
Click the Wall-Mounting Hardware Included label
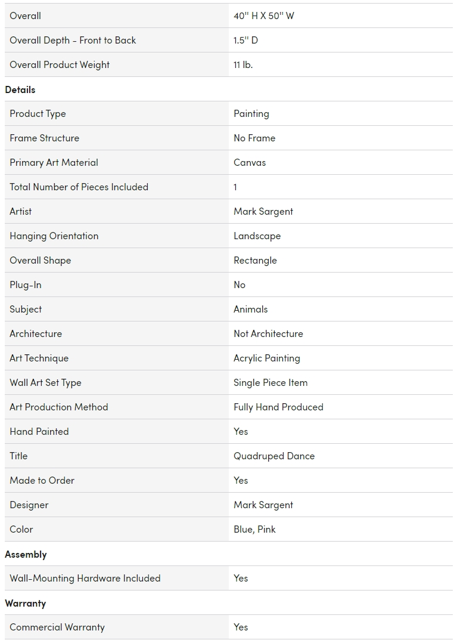[x=85, y=578]
